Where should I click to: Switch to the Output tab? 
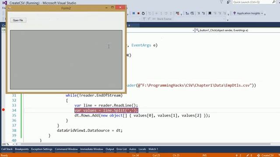pos(110,149)
